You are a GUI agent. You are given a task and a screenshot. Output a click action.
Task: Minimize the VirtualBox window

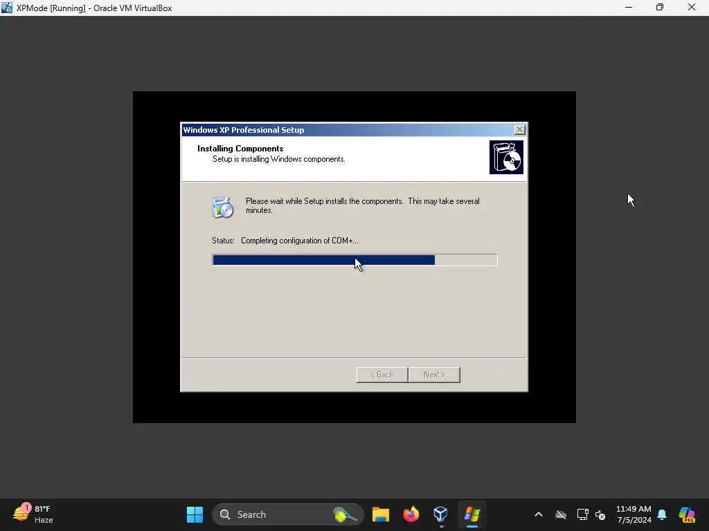click(x=629, y=8)
